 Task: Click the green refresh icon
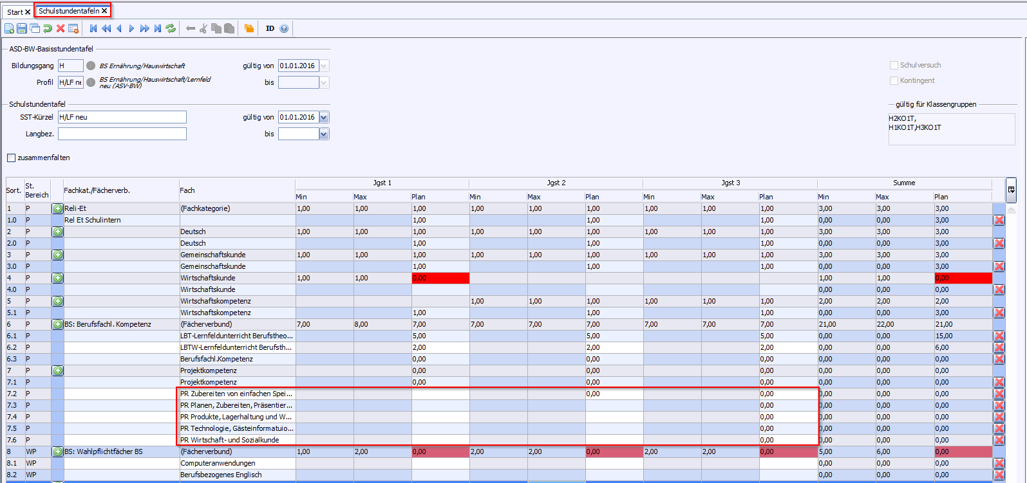[171, 28]
